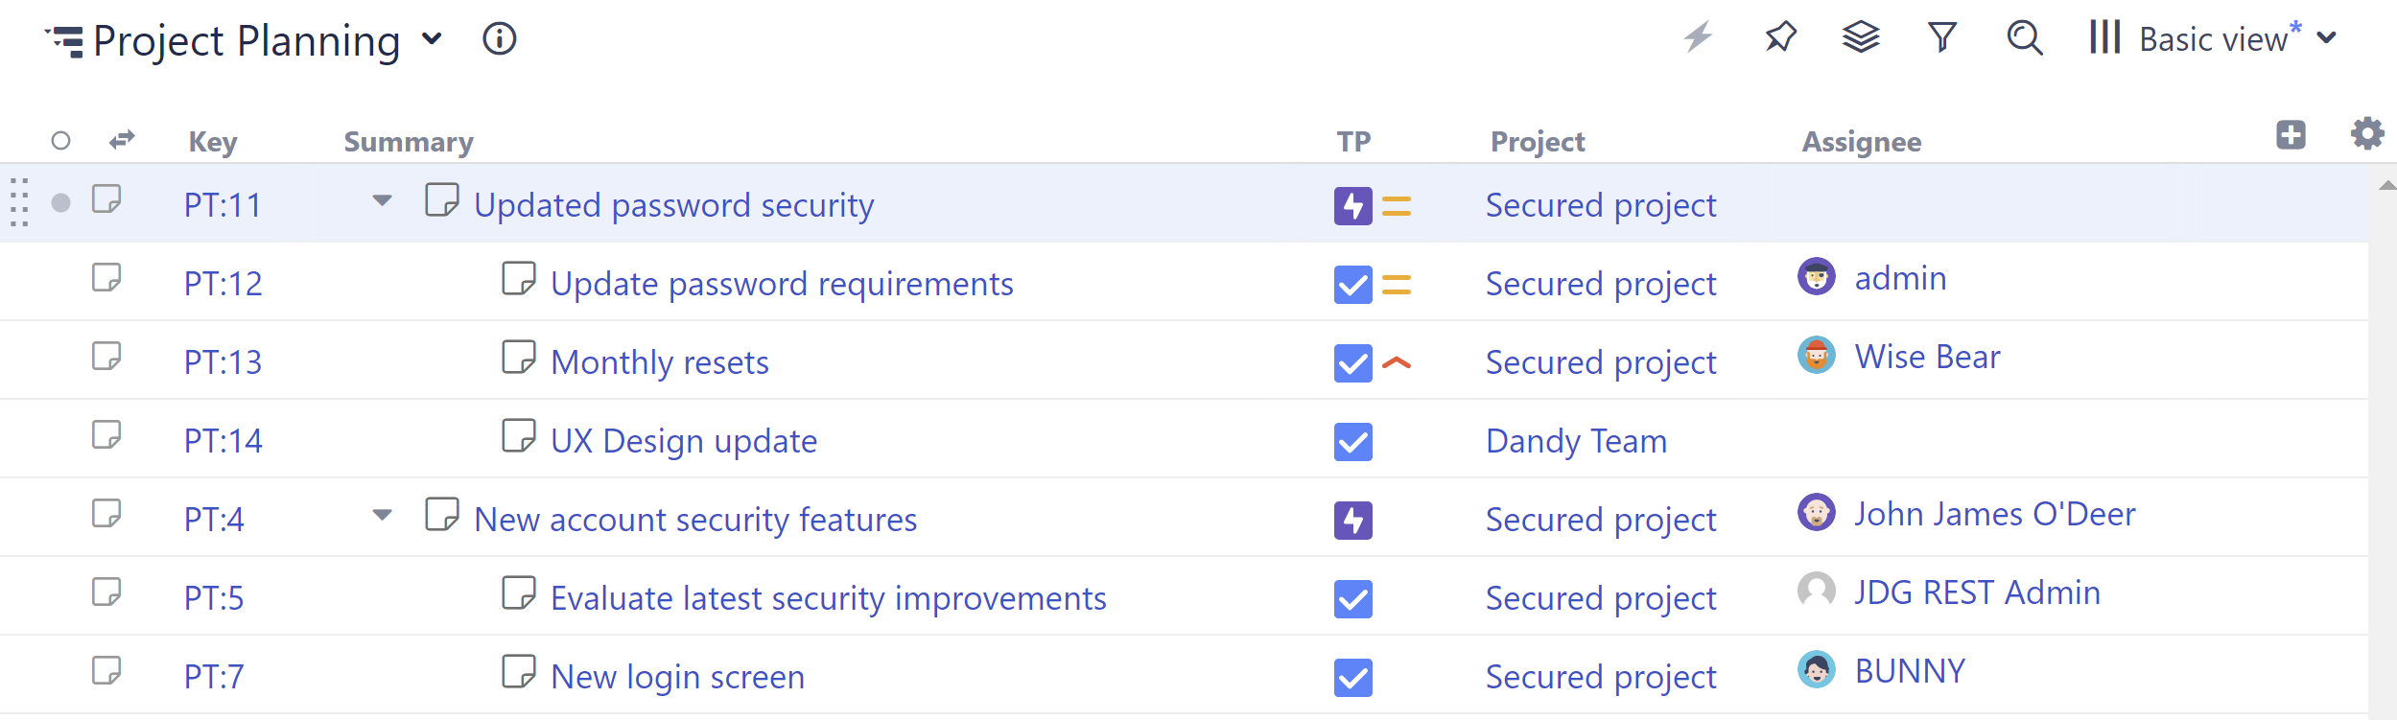
Task: Toggle the select-all circle in header
Action: (x=60, y=141)
